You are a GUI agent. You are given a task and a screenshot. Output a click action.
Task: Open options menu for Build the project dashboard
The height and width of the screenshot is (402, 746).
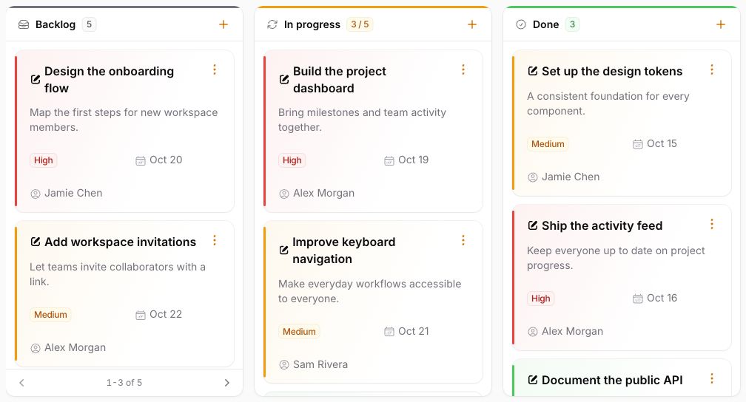[x=463, y=70]
